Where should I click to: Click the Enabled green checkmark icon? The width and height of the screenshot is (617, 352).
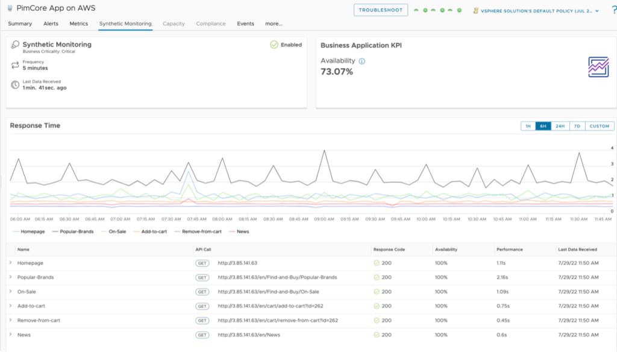click(x=274, y=45)
